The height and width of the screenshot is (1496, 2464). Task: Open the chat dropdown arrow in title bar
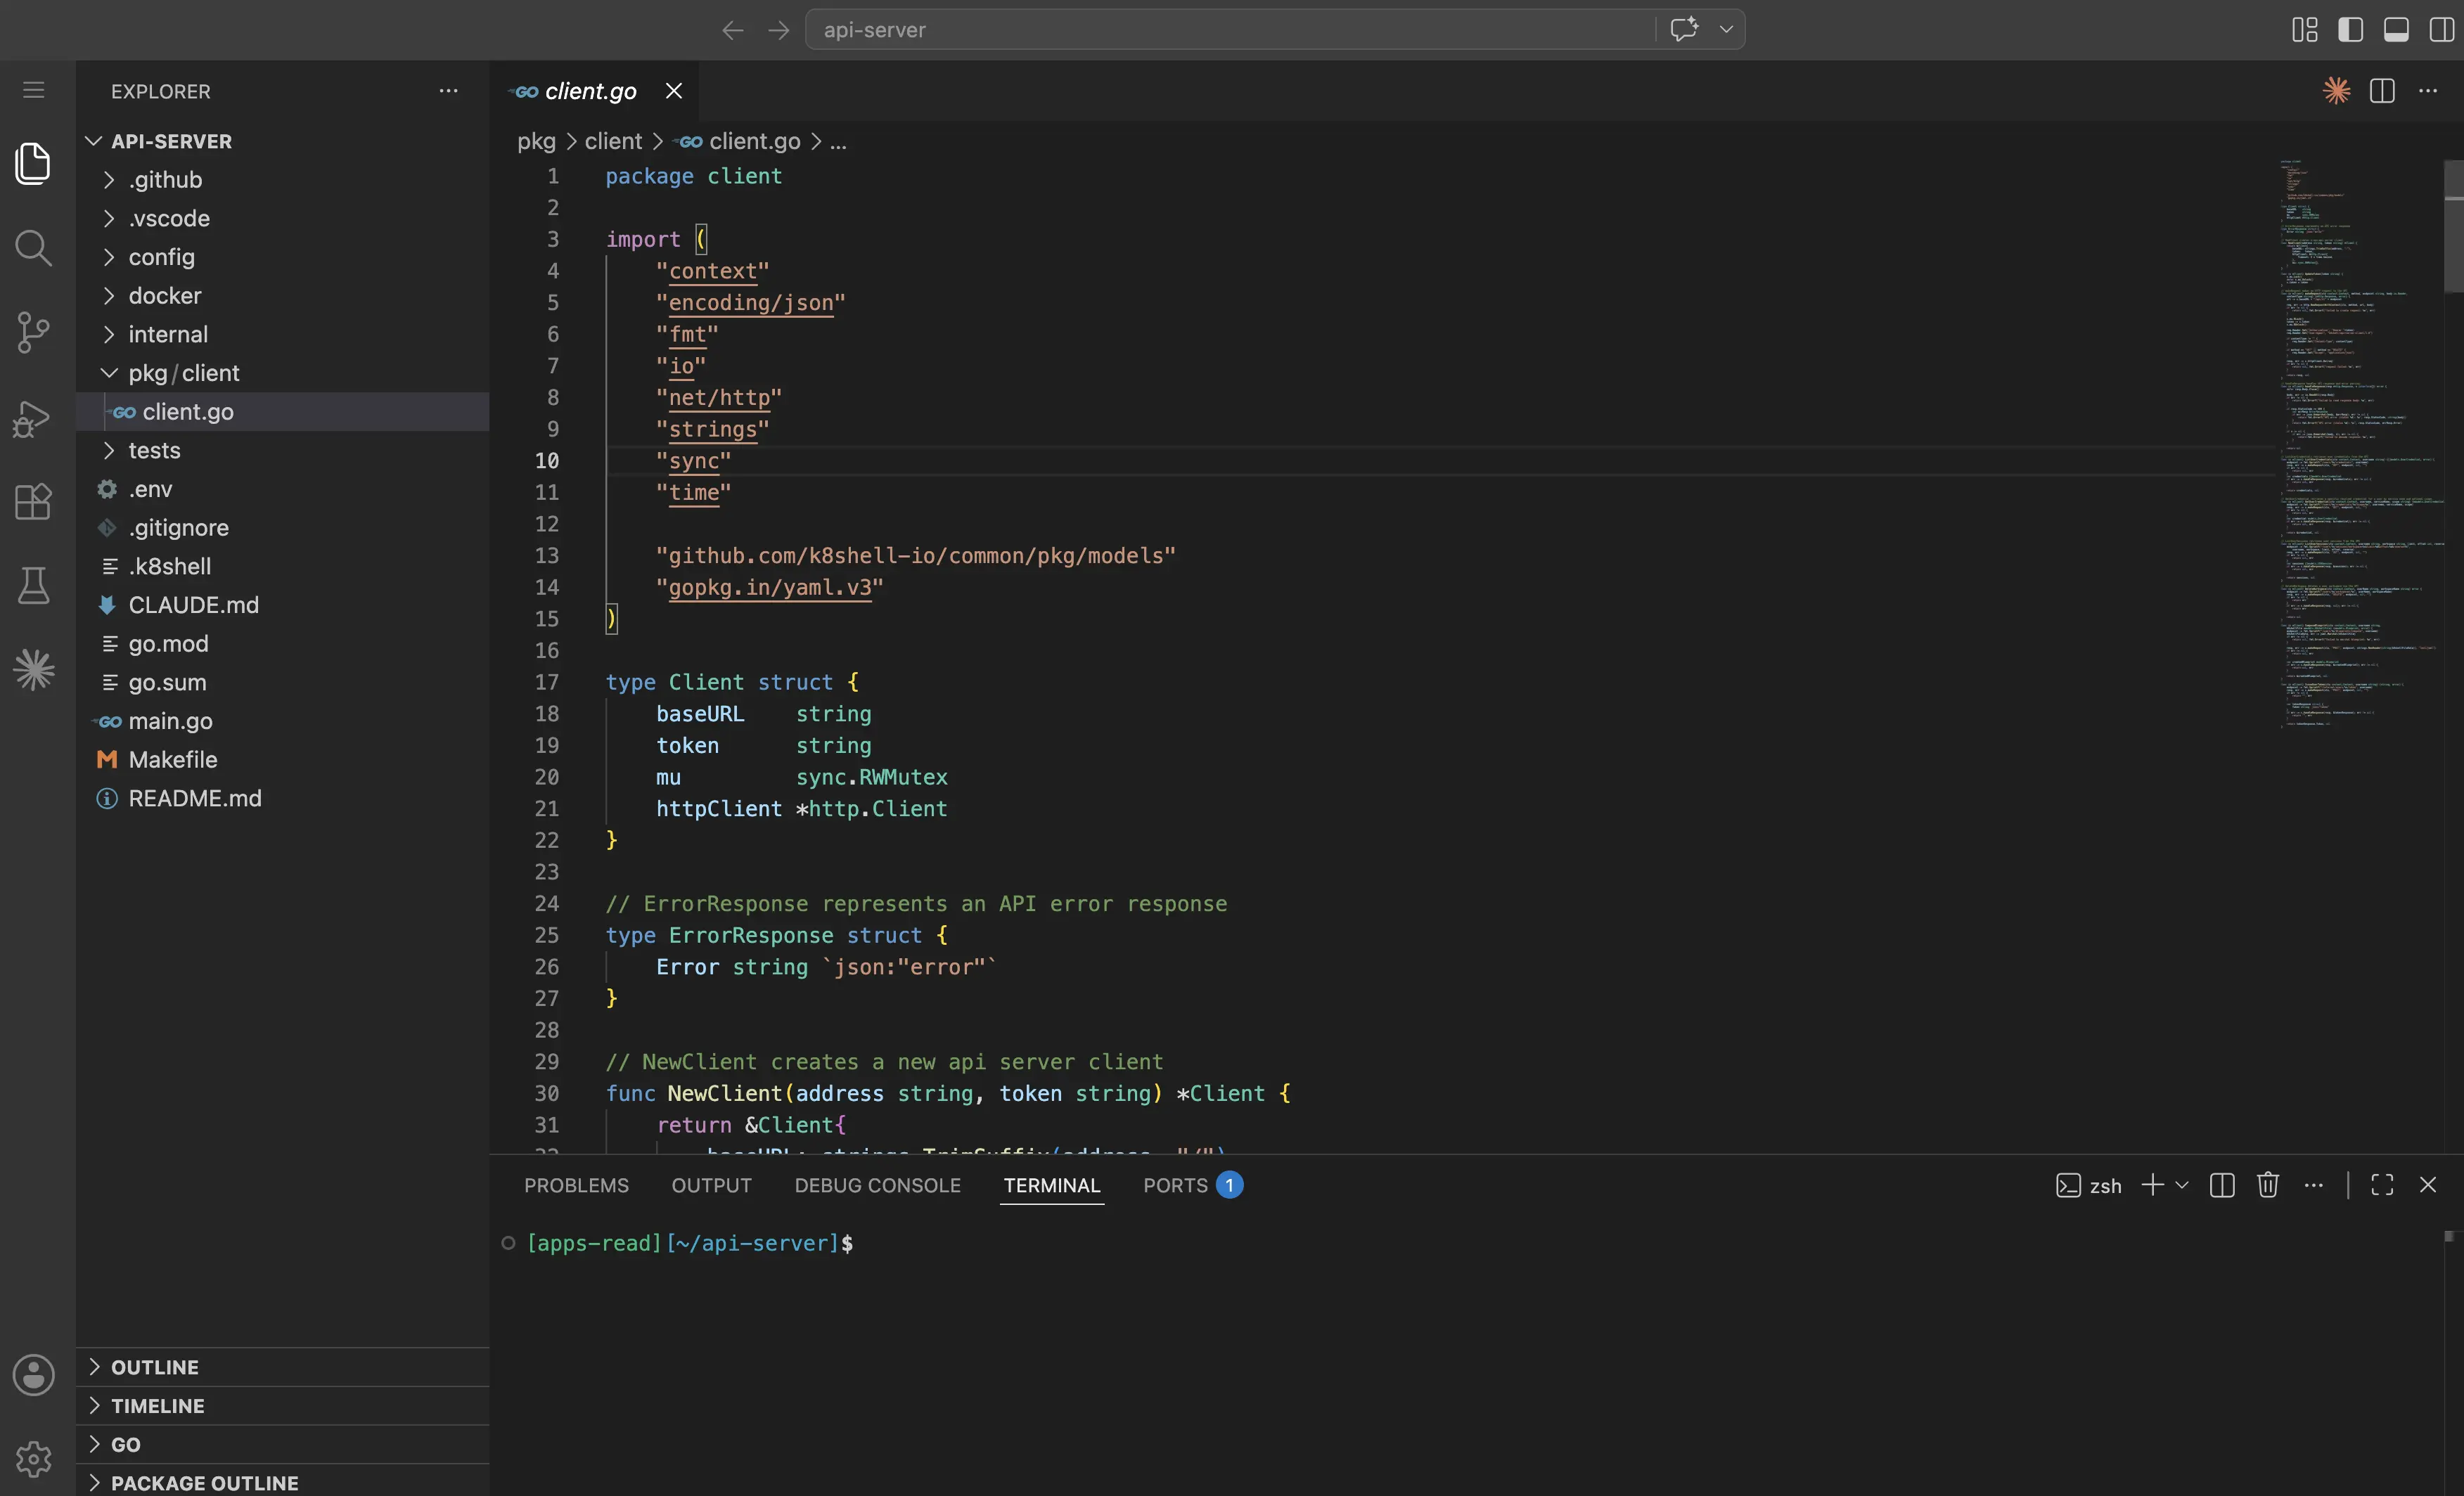coord(1726,30)
